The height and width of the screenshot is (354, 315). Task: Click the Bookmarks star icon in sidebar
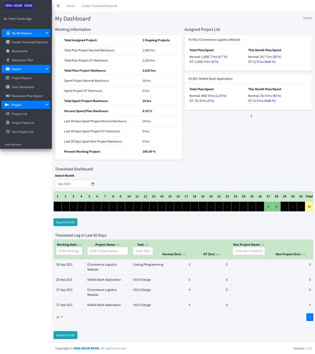click(x=7, y=51)
